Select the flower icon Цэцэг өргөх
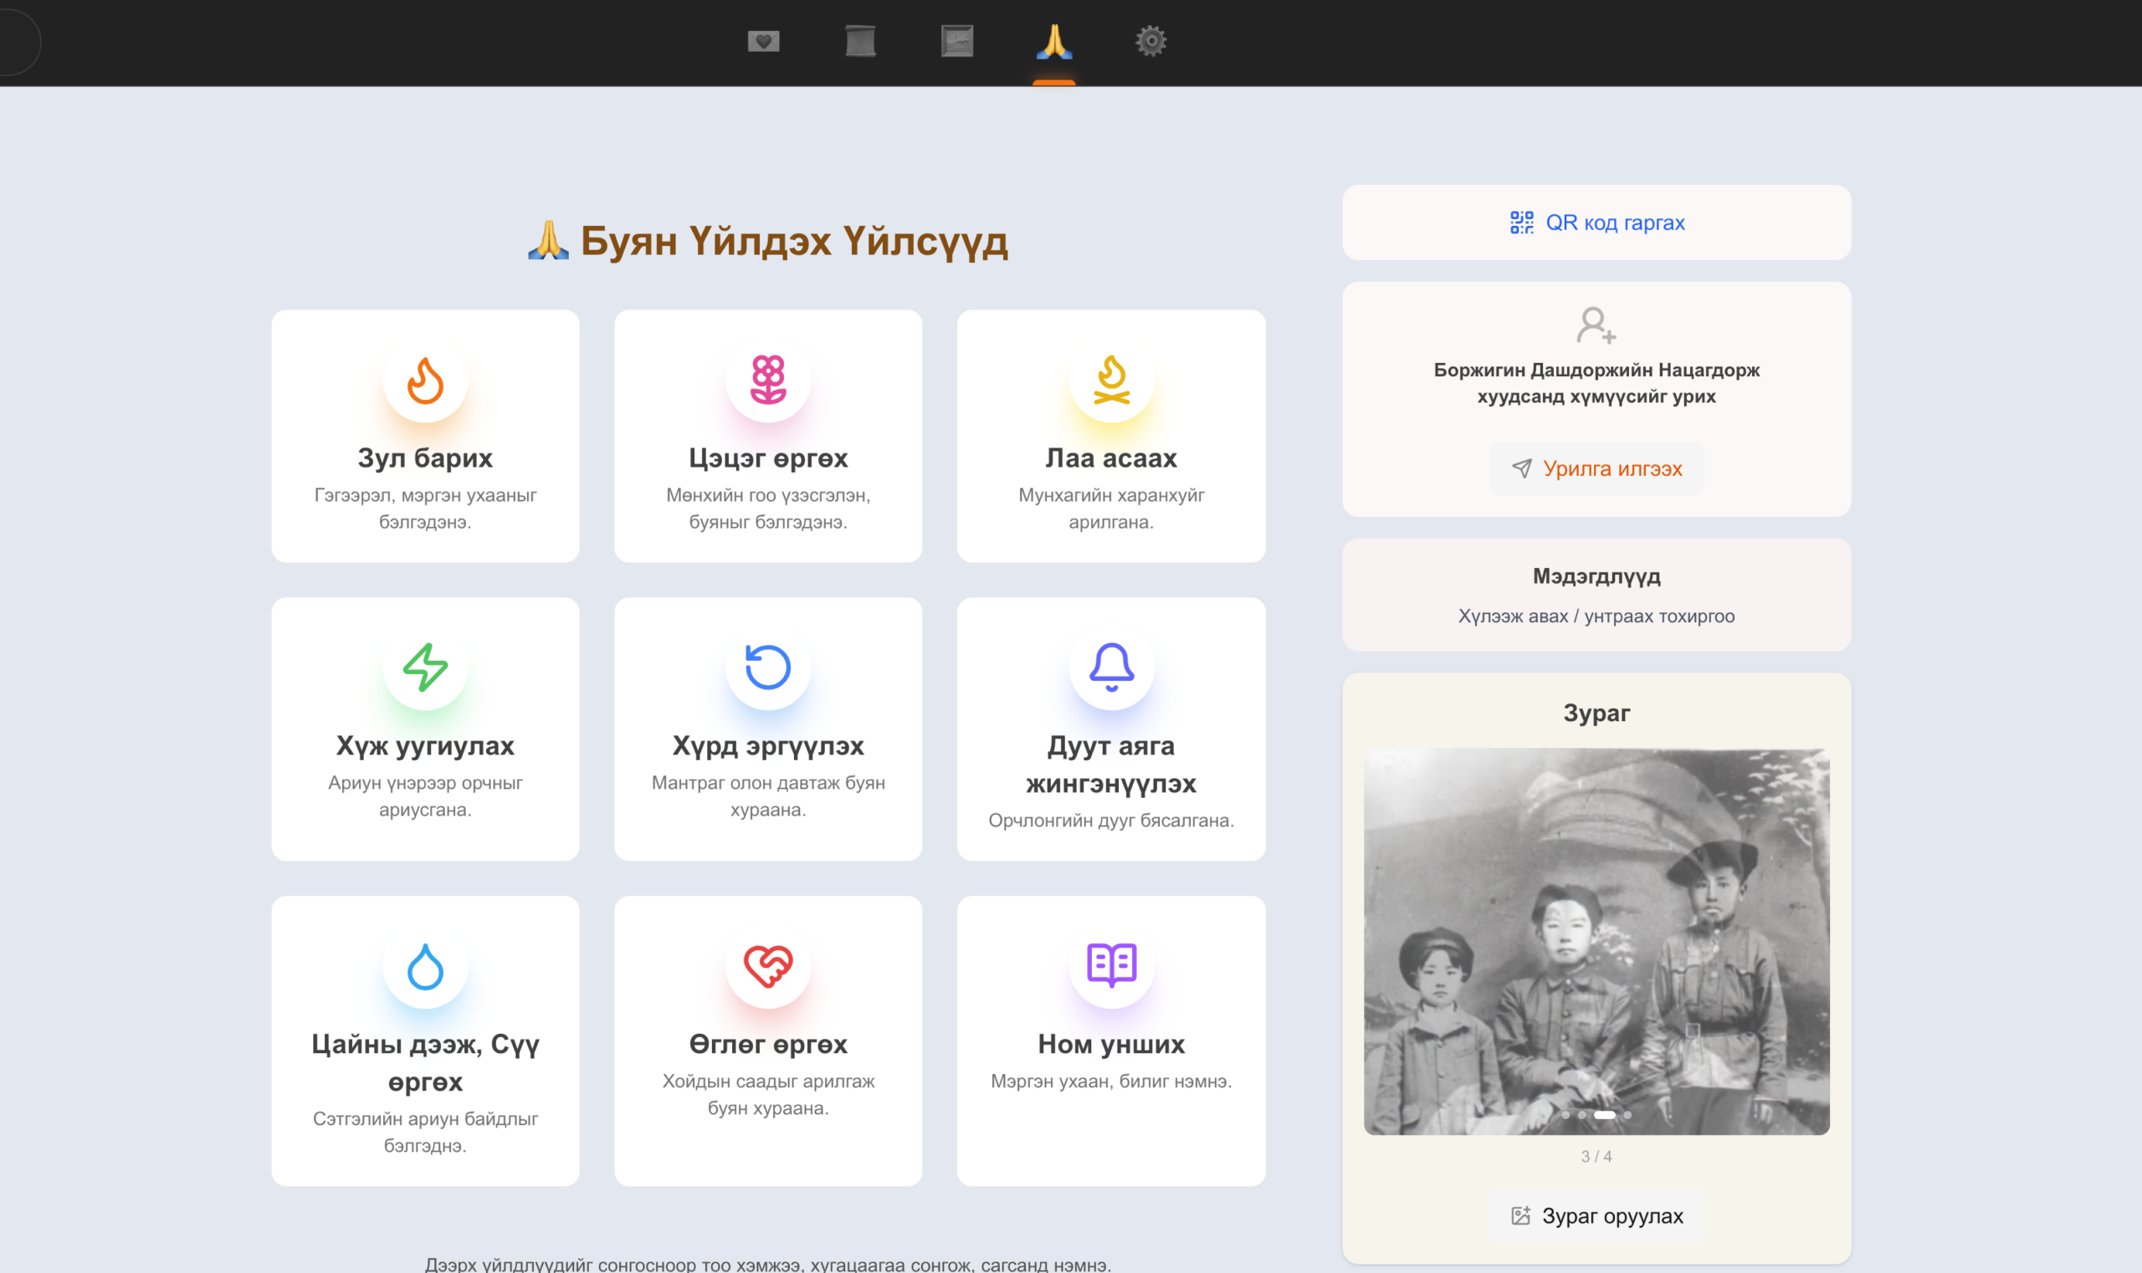This screenshot has height=1273, width=2142. [x=768, y=380]
